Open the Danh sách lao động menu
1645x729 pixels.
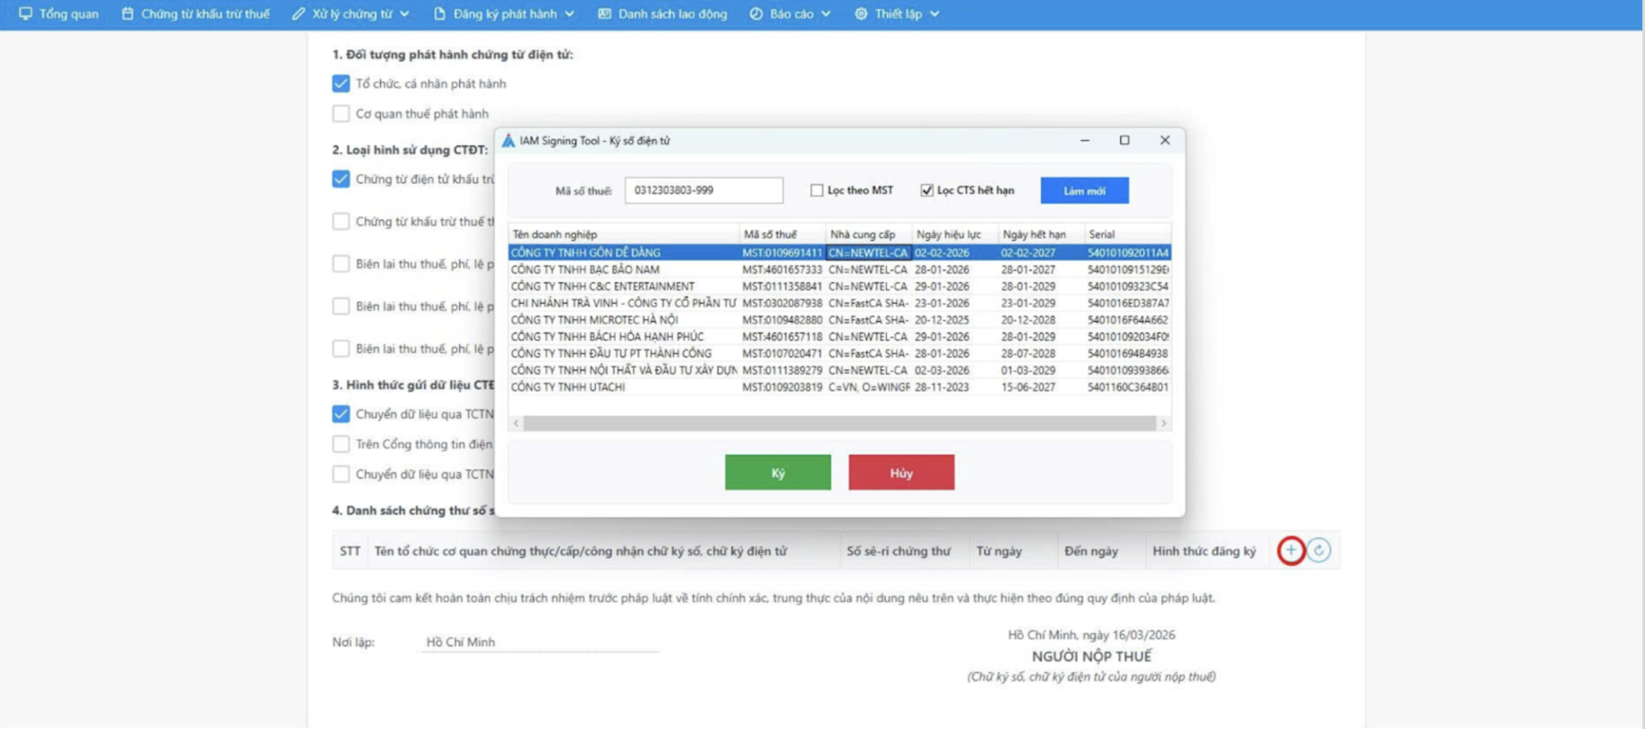point(672,13)
